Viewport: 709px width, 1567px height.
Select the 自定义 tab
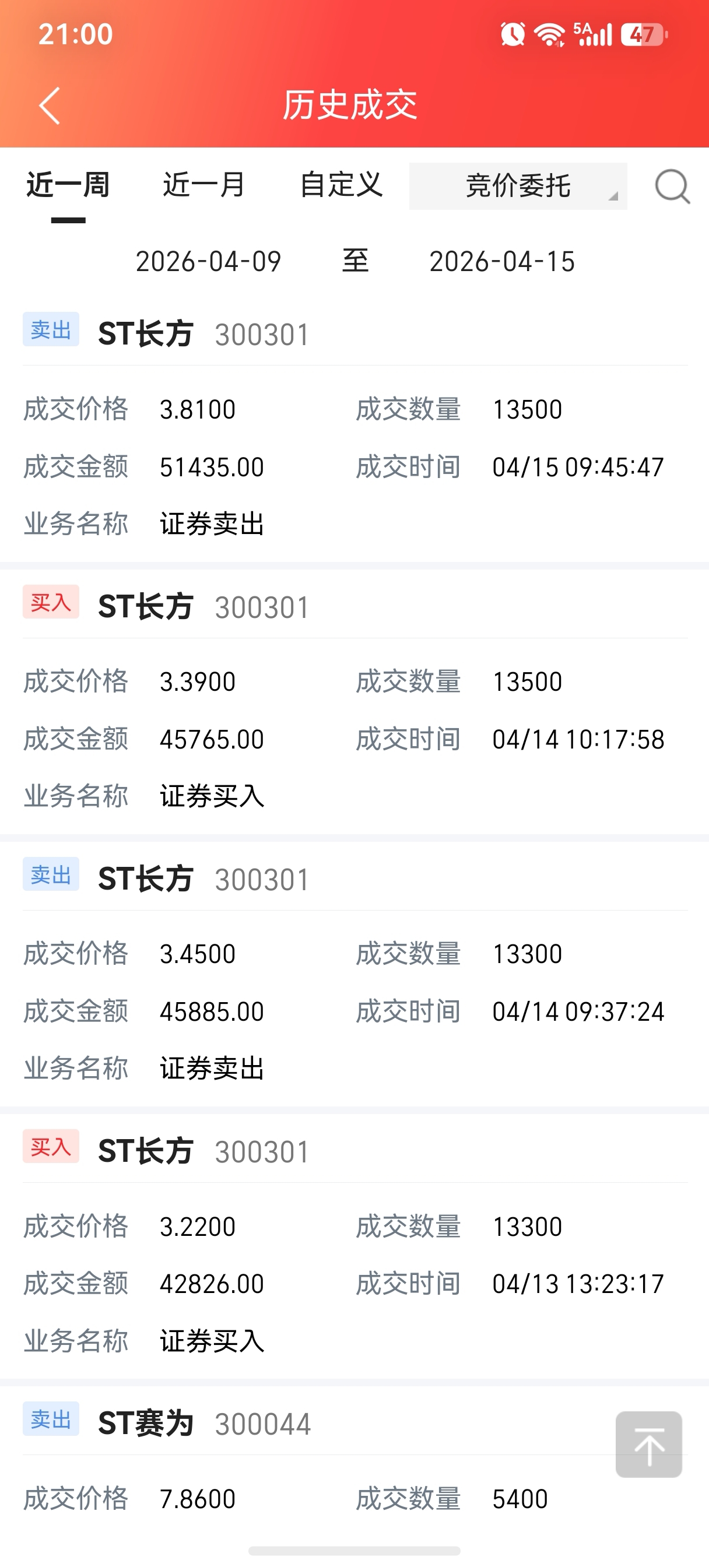coord(342,185)
